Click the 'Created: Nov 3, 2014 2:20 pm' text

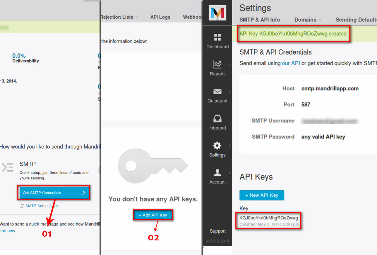(269, 224)
